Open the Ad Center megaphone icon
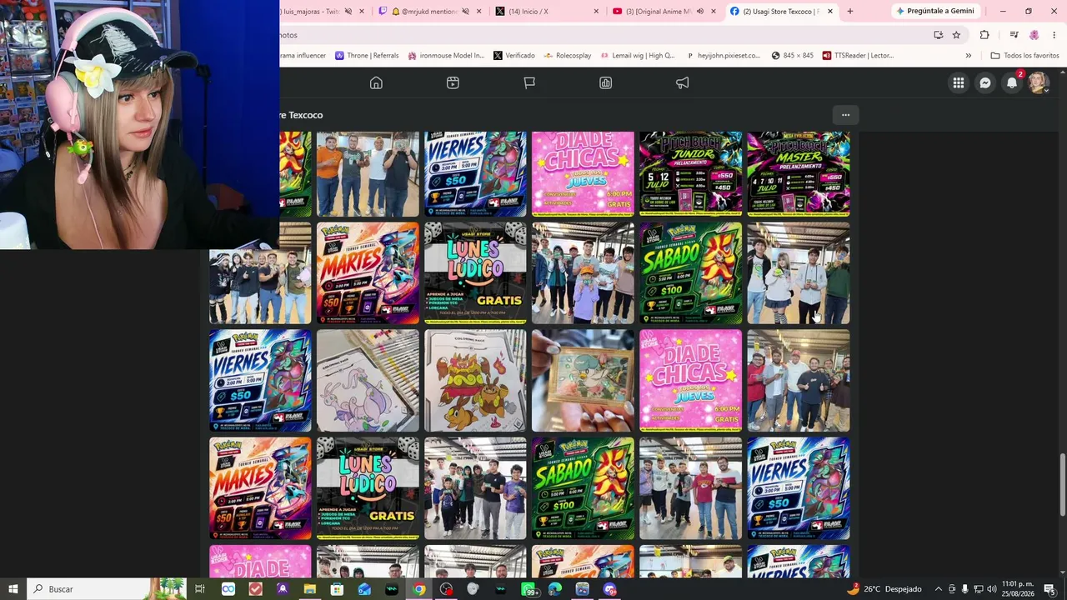 click(x=683, y=82)
